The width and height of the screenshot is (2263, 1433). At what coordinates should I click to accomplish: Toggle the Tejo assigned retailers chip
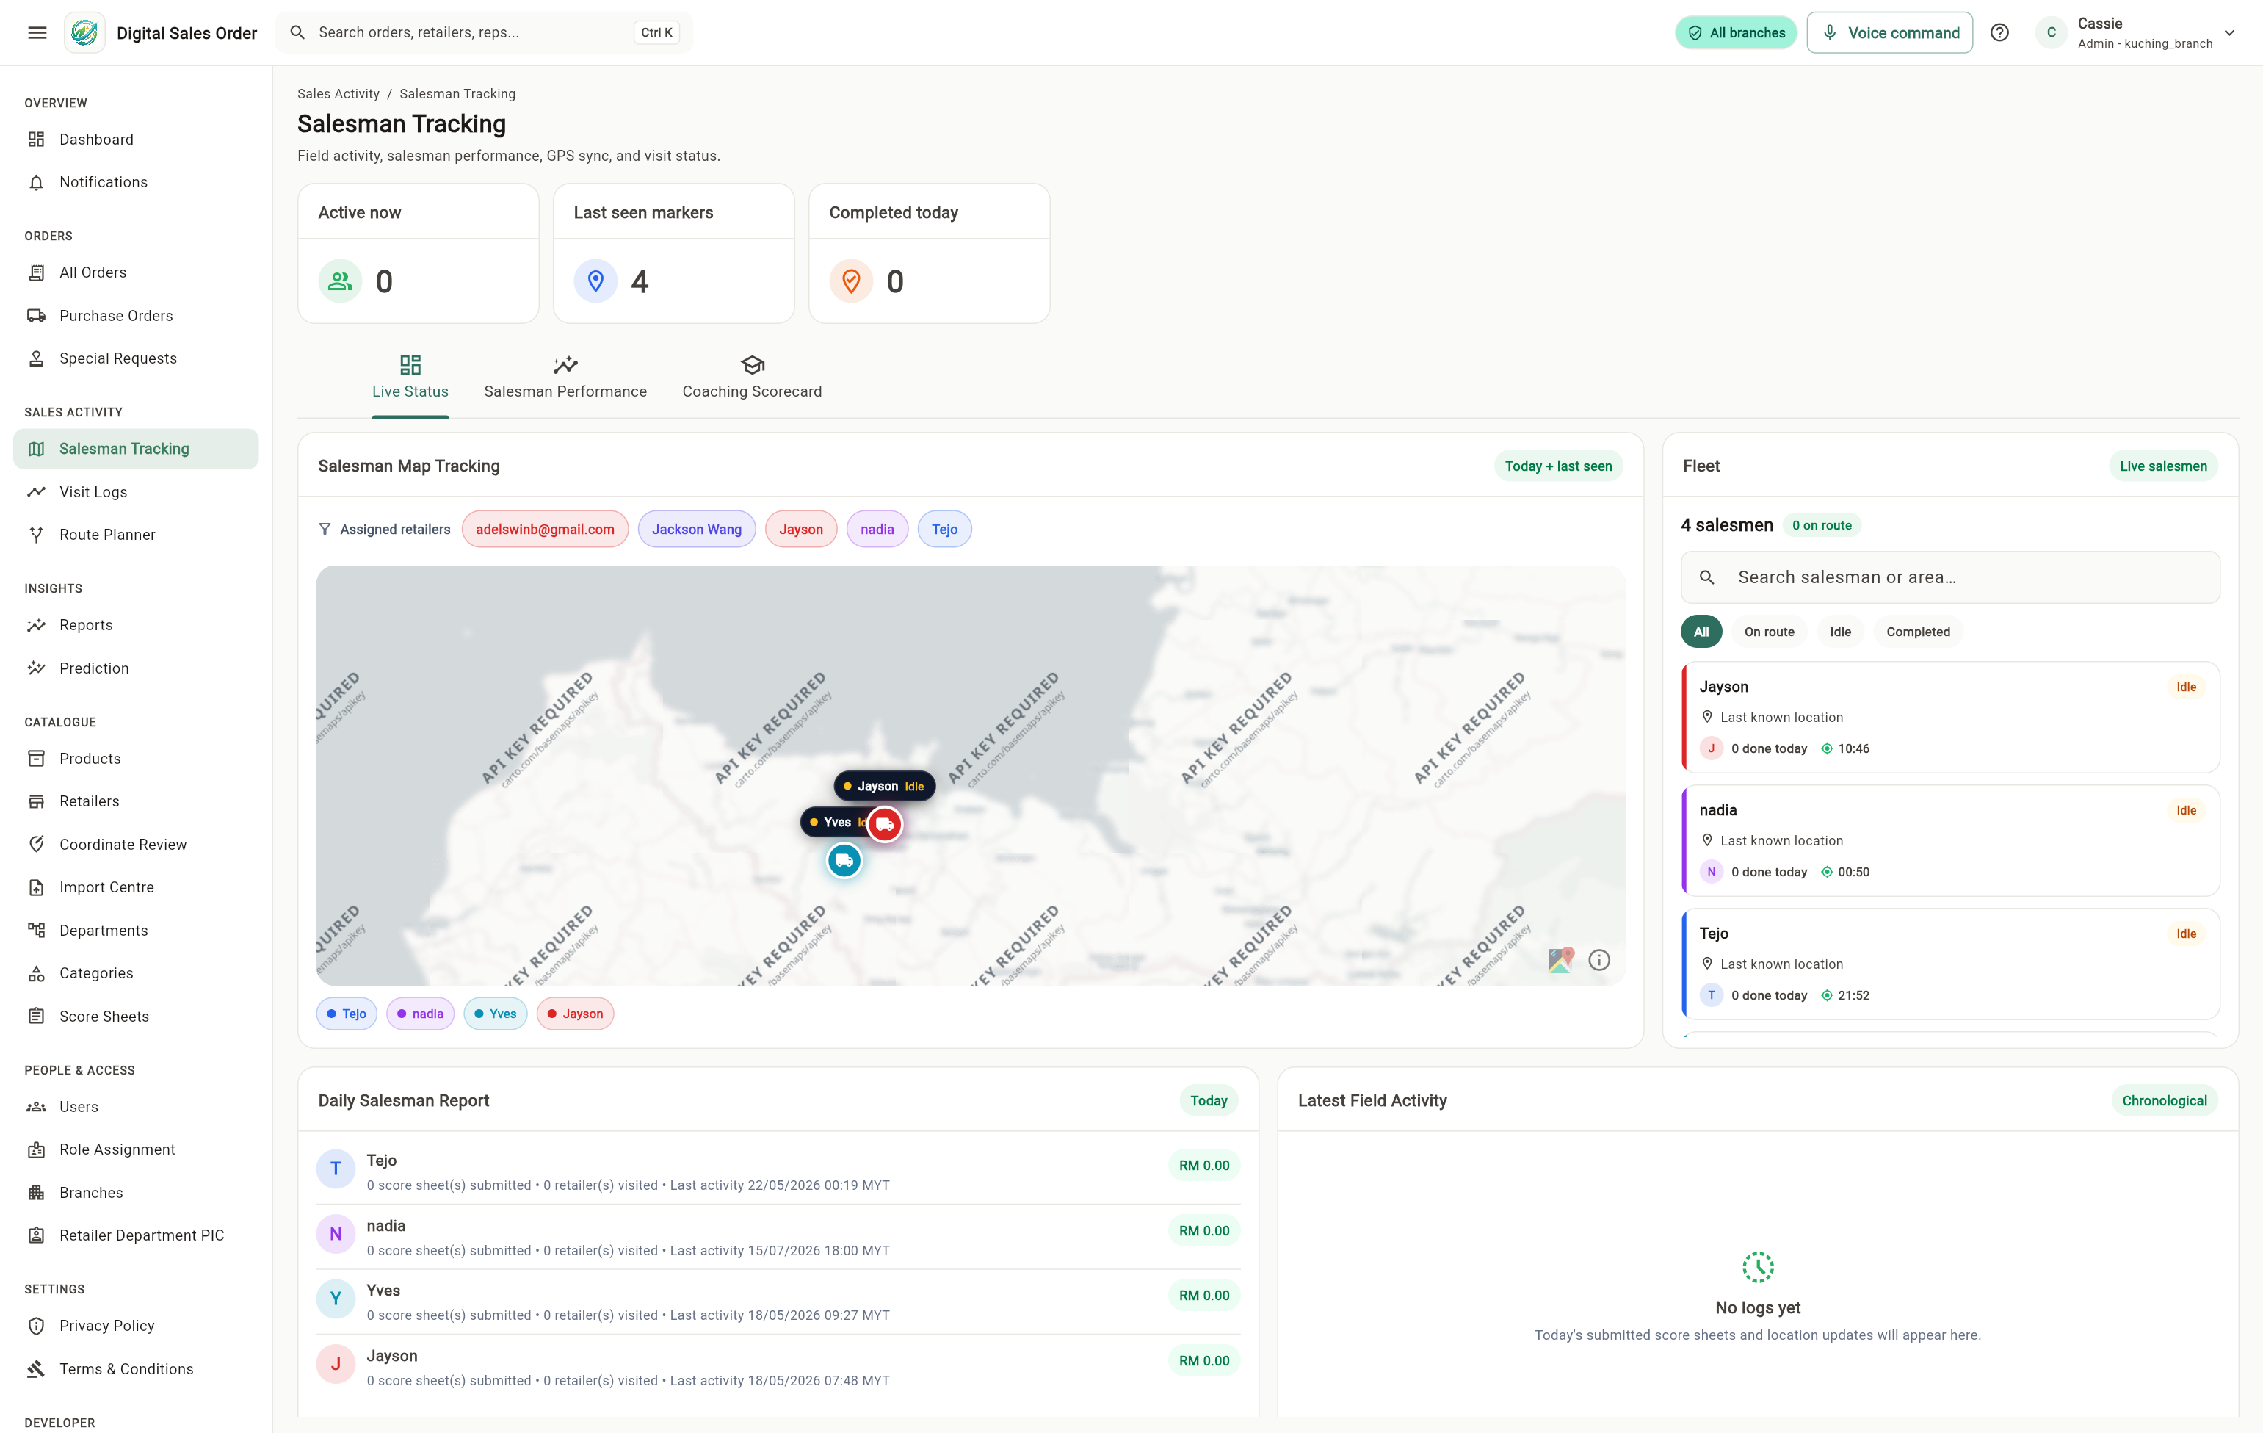point(944,530)
